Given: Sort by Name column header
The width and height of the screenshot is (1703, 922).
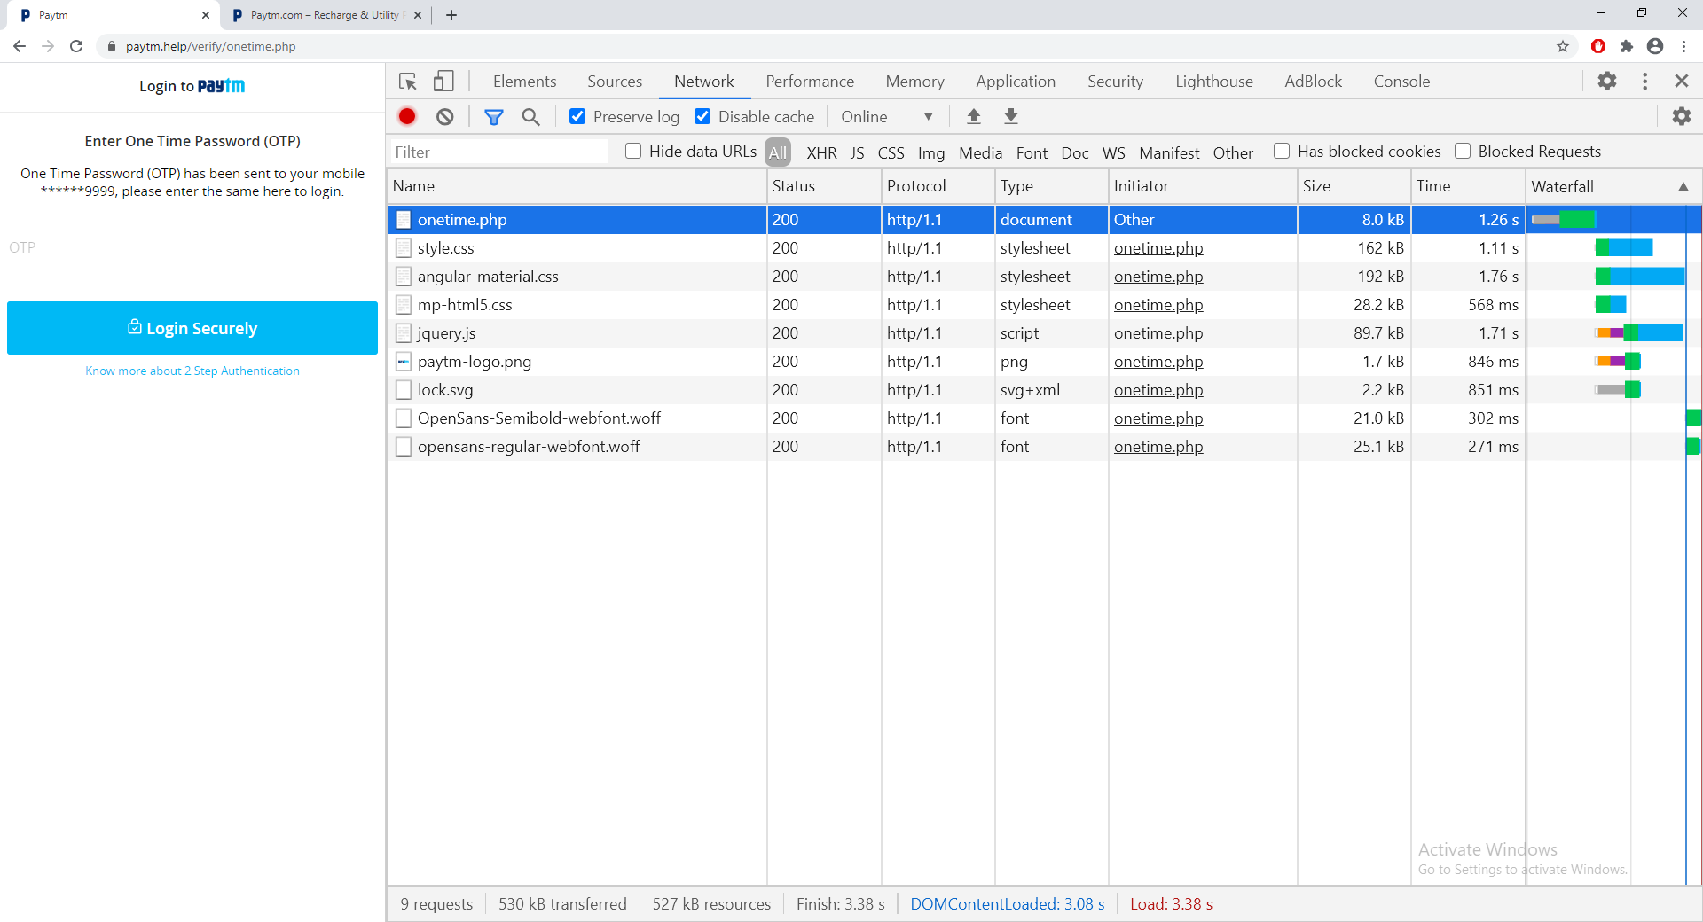Looking at the screenshot, I should [577, 186].
